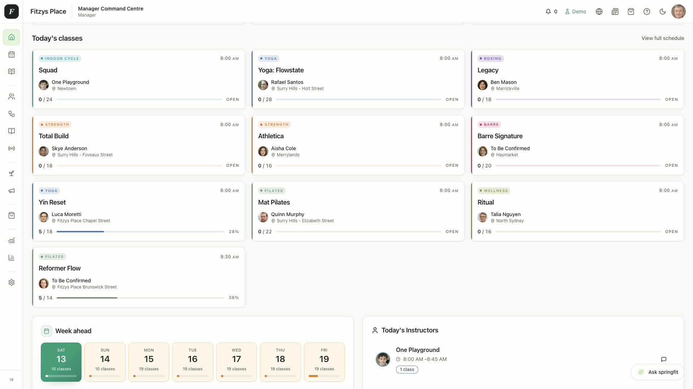Select Wed 17 in Week ahead

[236, 362]
